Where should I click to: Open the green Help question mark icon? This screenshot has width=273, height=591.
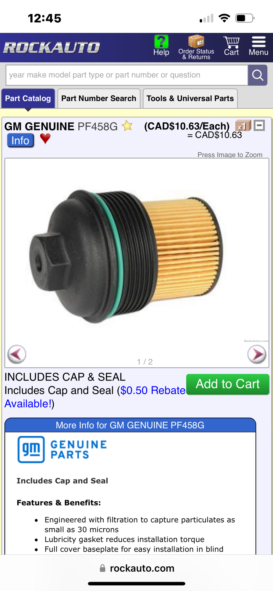pyautogui.click(x=161, y=42)
